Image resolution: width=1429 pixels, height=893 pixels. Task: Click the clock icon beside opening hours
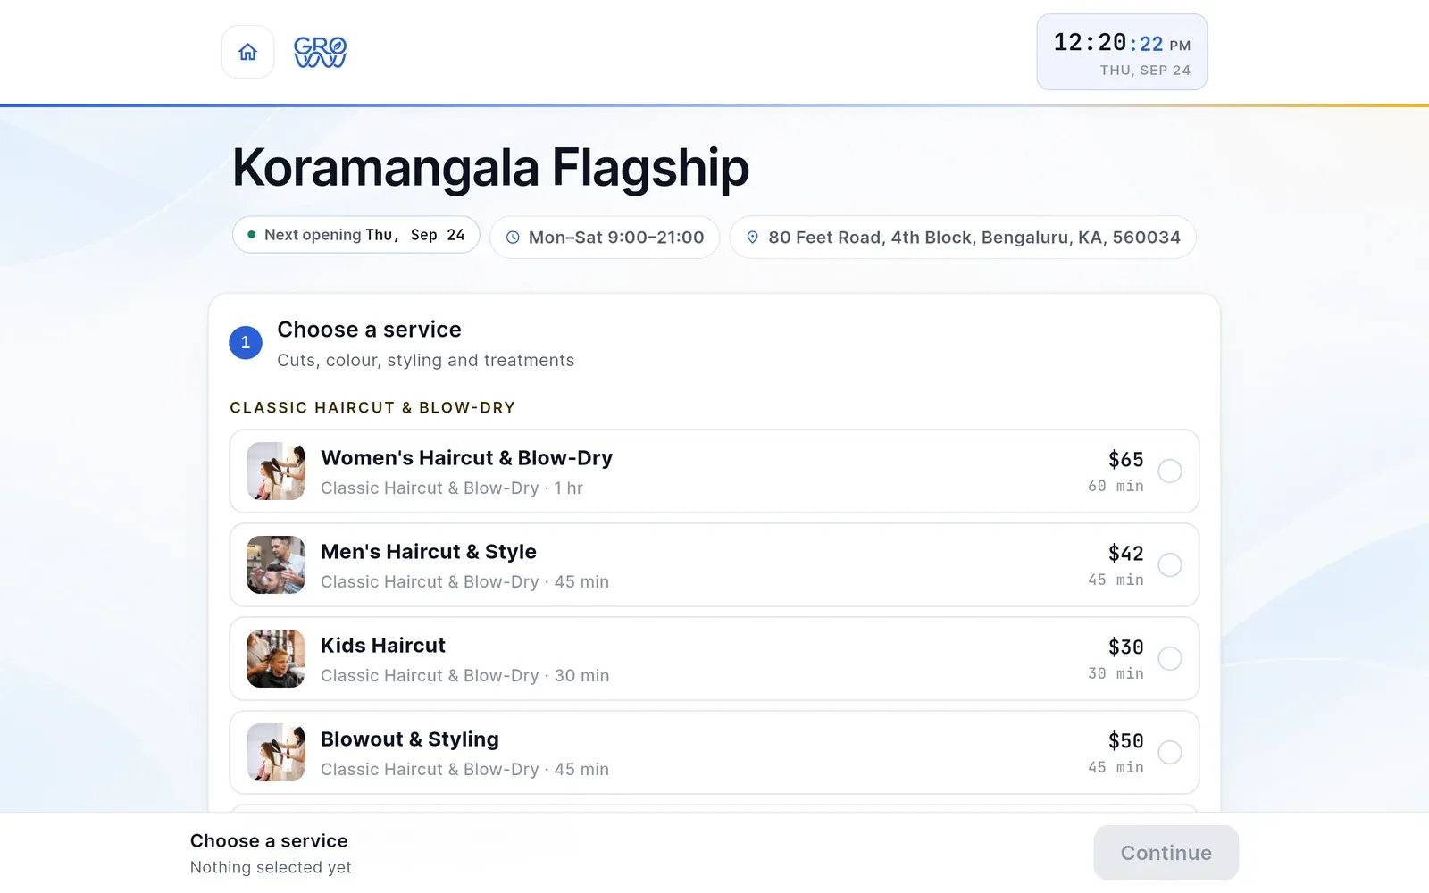pos(513,238)
